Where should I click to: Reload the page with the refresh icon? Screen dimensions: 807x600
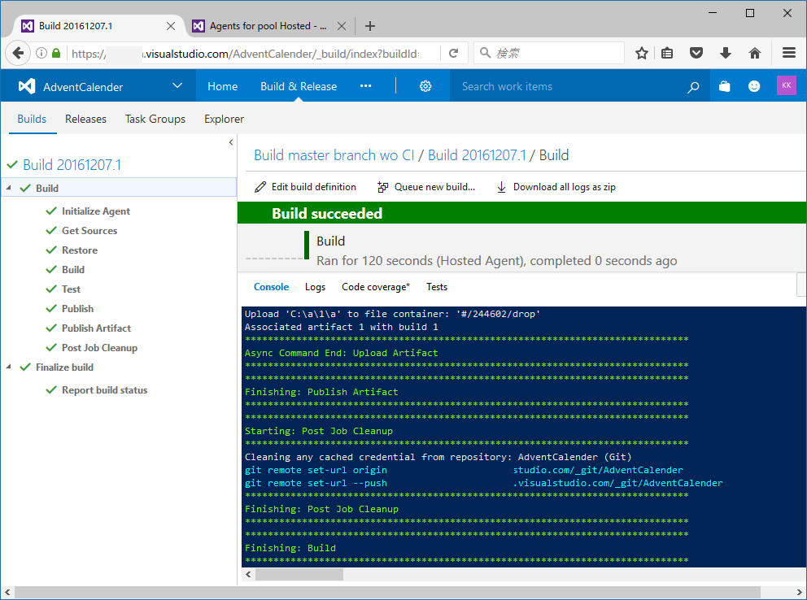(x=453, y=53)
